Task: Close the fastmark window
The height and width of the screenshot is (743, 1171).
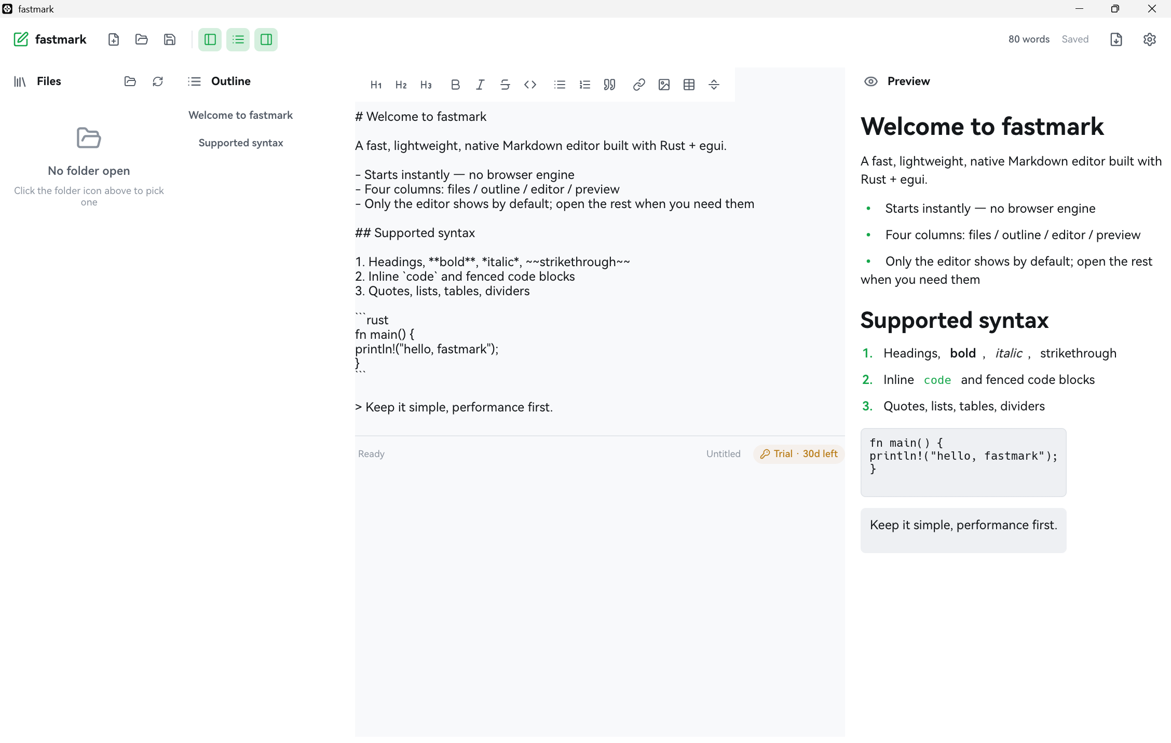Action: point(1152,9)
